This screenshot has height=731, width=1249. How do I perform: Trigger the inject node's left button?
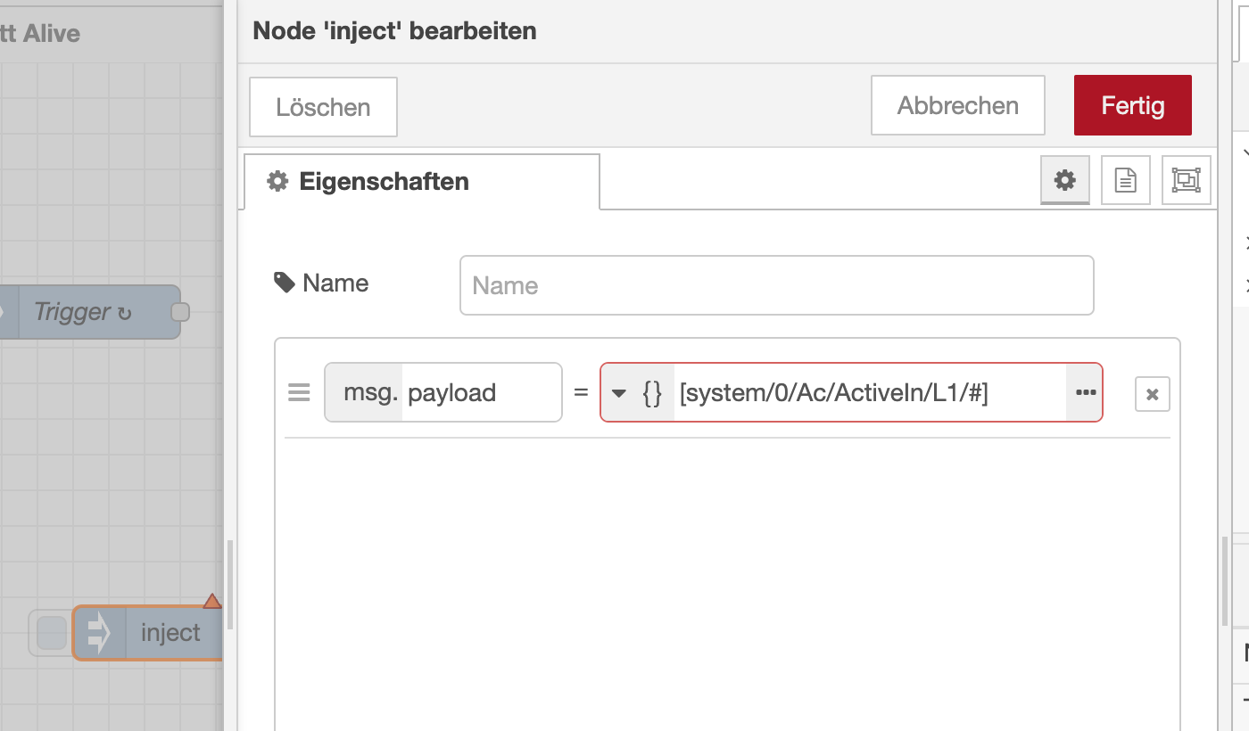pyautogui.click(x=52, y=633)
